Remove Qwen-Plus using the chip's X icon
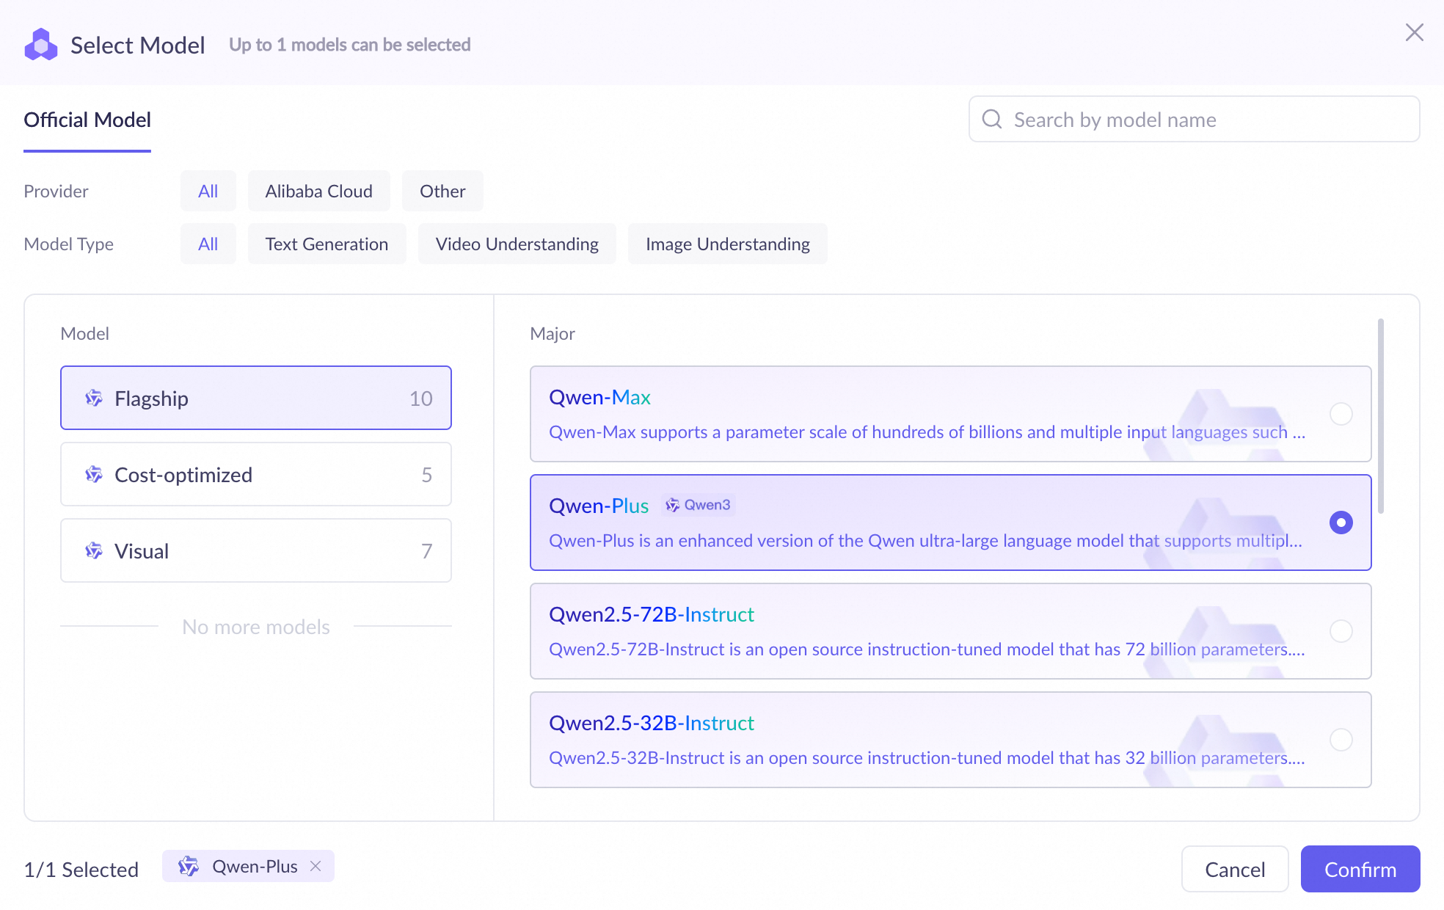Image resolution: width=1444 pixels, height=910 pixels. (316, 866)
